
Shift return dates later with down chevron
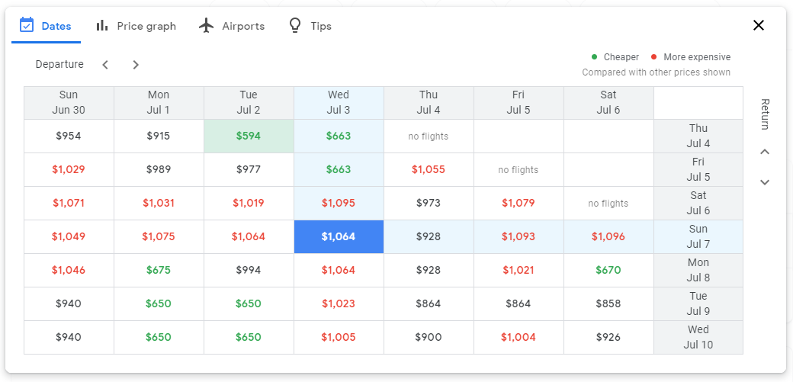[x=765, y=182]
